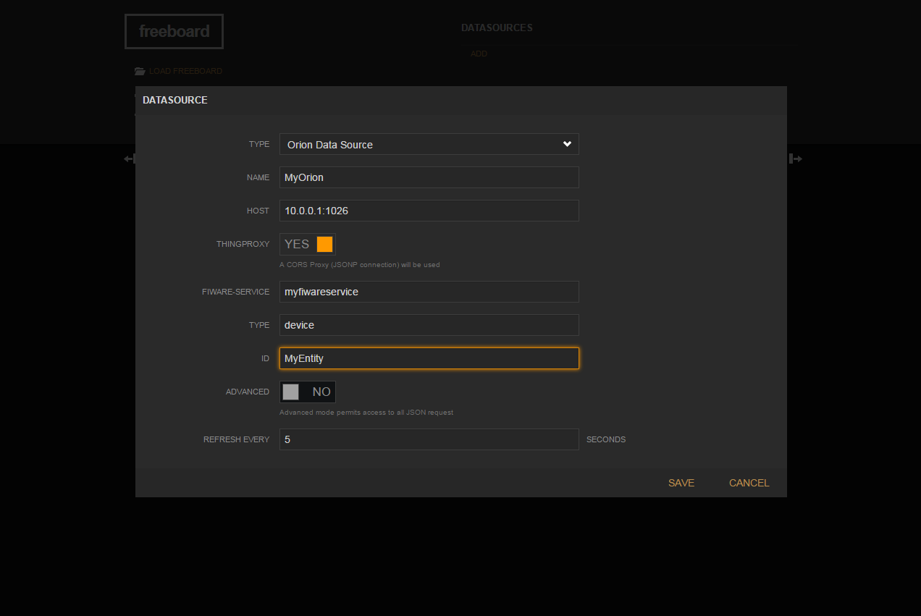
Task: Enable ADVANCED mode
Action: (307, 392)
